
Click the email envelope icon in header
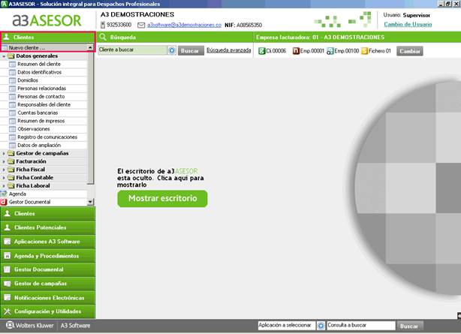pyautogui.click(x=141, y=25)
